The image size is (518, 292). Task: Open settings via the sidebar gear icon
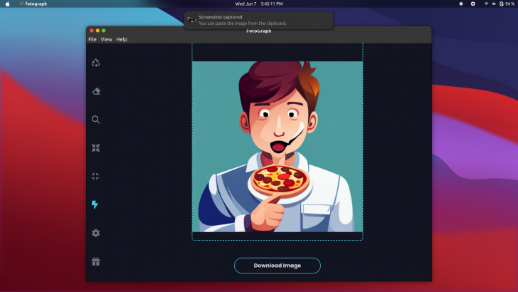(x=96, y=233)
